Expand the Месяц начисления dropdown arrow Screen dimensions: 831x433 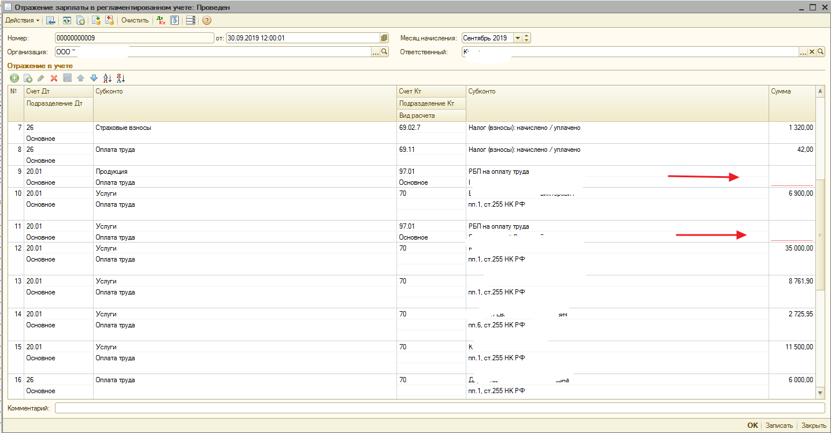click(x=517, y=38)
